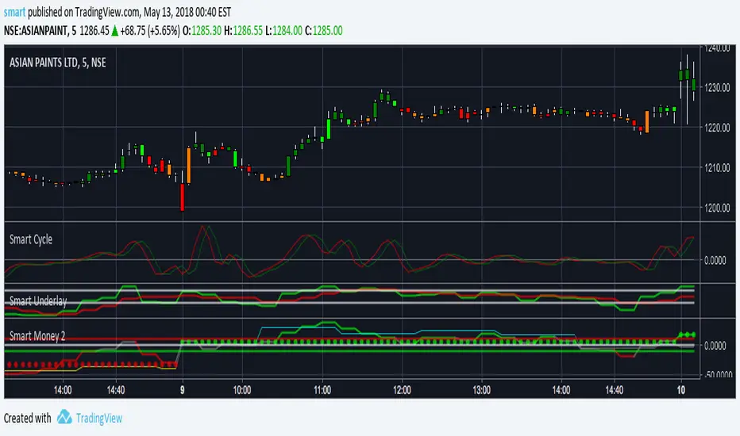The image size is (740, 436).
Task: Click the tall red candle near day 9
Action: coord(182,197)
